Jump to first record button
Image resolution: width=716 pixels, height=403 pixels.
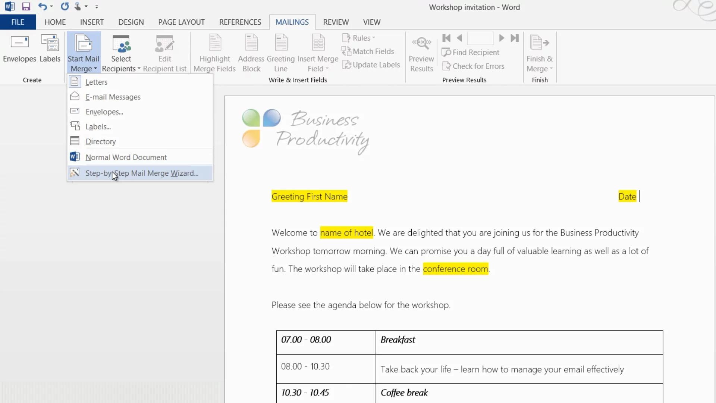pyautogui.click(x=446, y=38)
